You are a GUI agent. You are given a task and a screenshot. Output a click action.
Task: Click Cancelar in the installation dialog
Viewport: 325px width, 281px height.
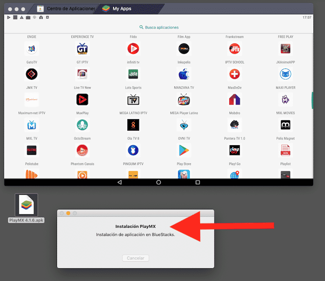[135, 258]
